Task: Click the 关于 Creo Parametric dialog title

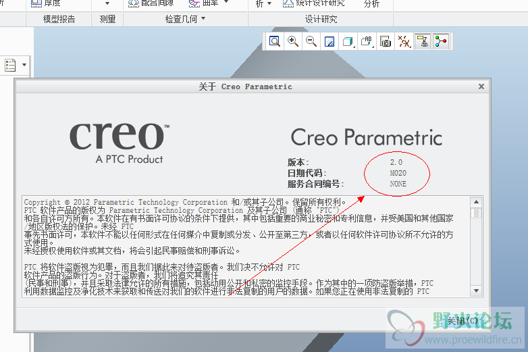Action: (245, 86)
